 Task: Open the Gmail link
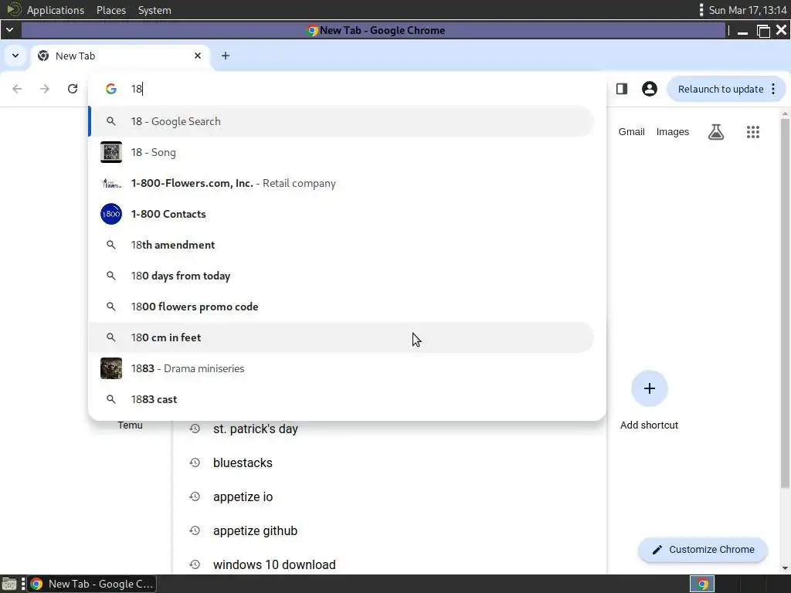coord(632,132)
